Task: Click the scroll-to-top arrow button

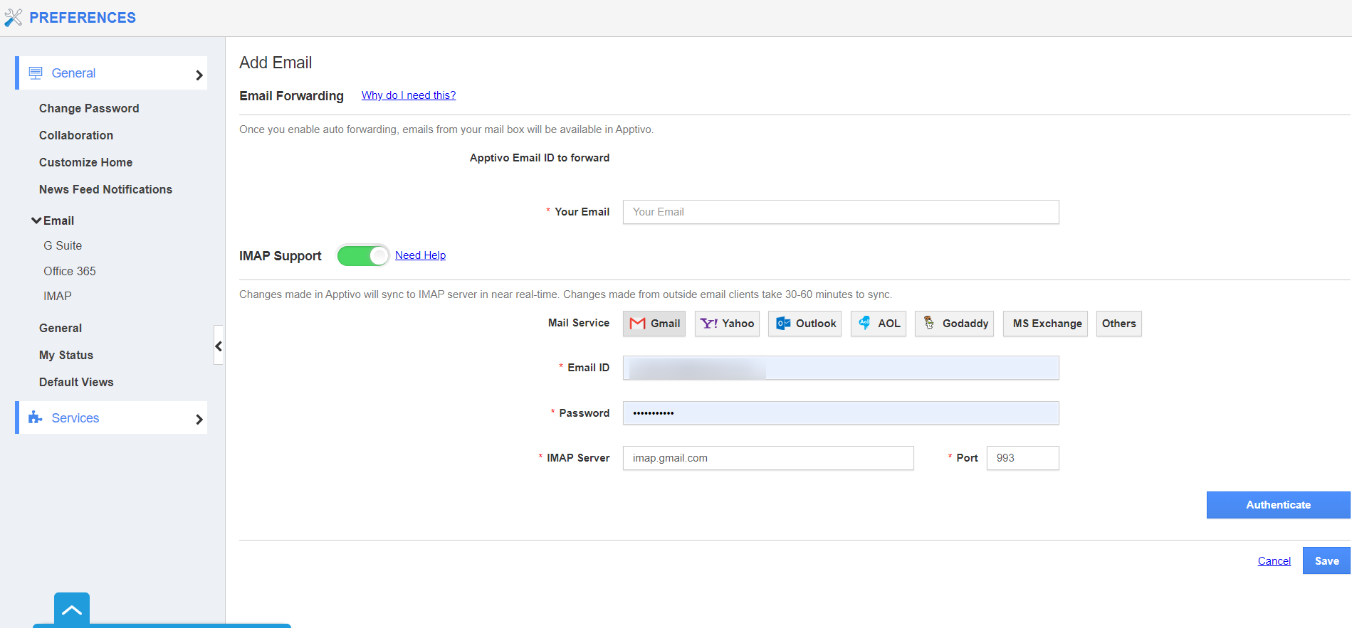Action: click(72, 610)
